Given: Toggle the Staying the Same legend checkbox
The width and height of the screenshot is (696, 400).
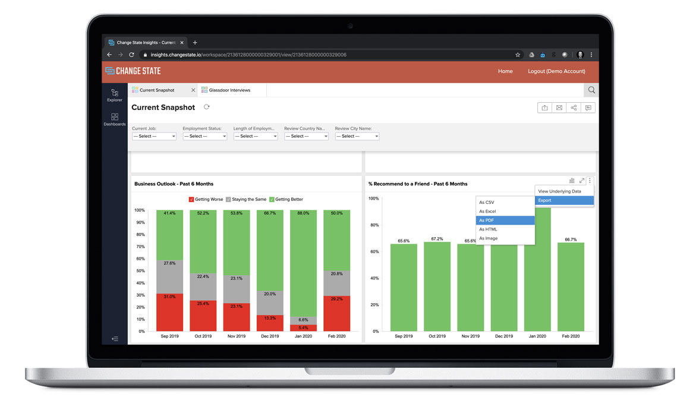Looking at the screenshot, I should [x=229, y=199].
